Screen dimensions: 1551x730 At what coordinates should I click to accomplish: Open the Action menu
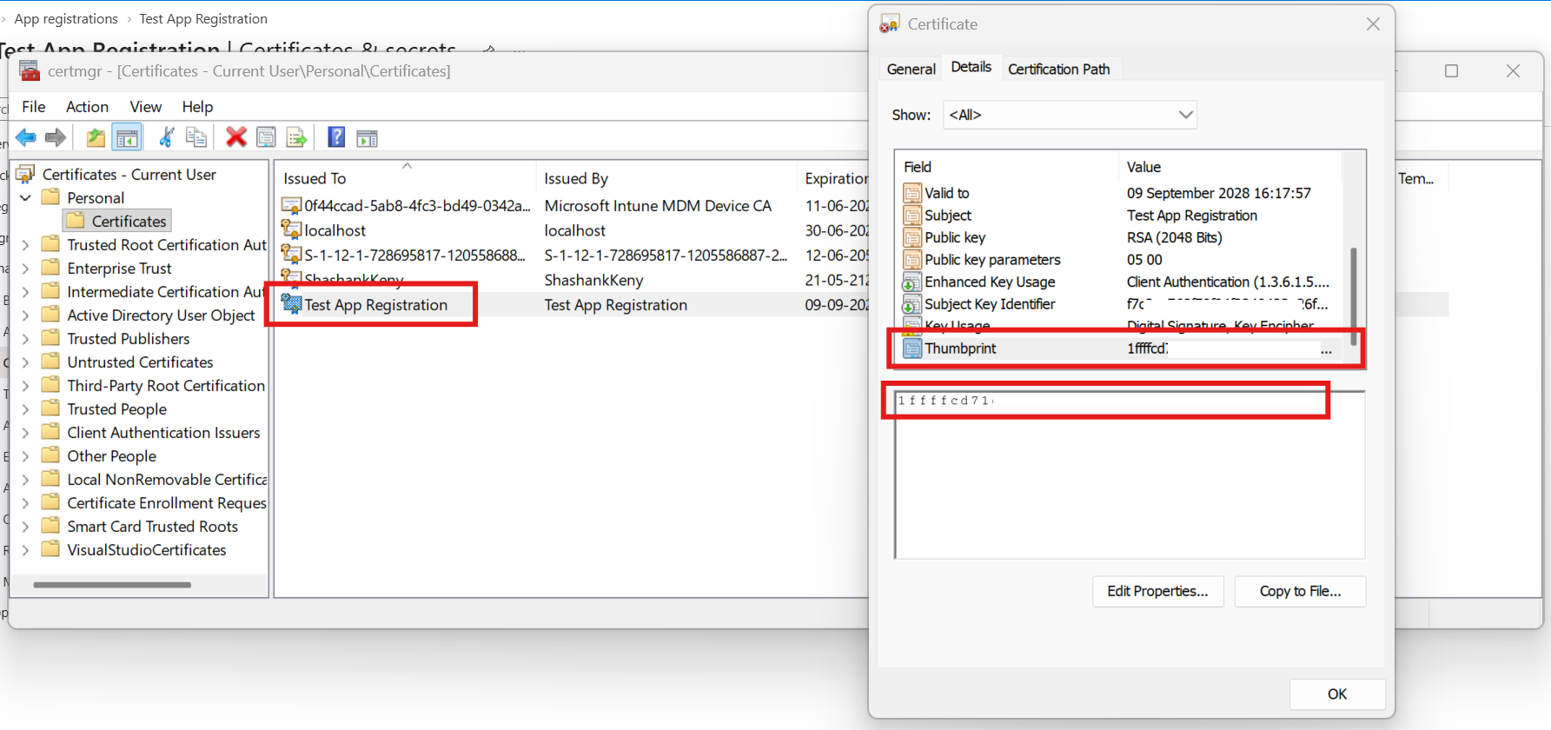[x=87, y=107]
